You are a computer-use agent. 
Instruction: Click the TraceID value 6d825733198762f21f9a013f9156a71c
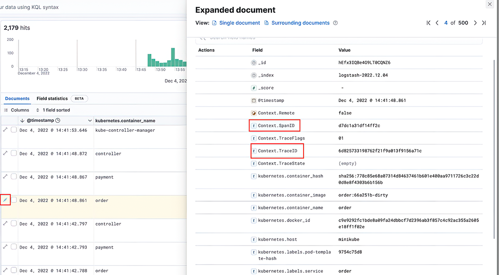point(380,151)
